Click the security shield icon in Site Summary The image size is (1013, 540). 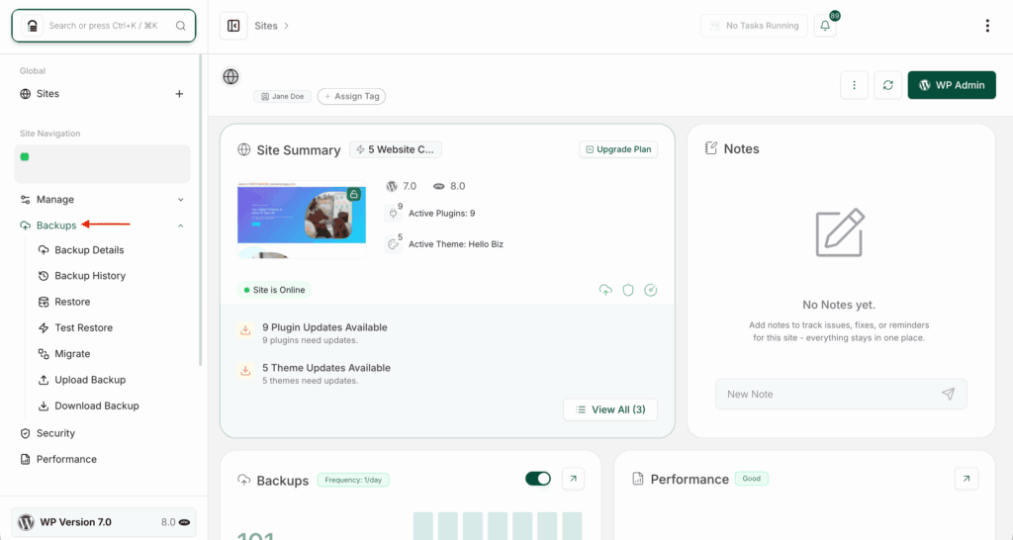pos(628,290)
